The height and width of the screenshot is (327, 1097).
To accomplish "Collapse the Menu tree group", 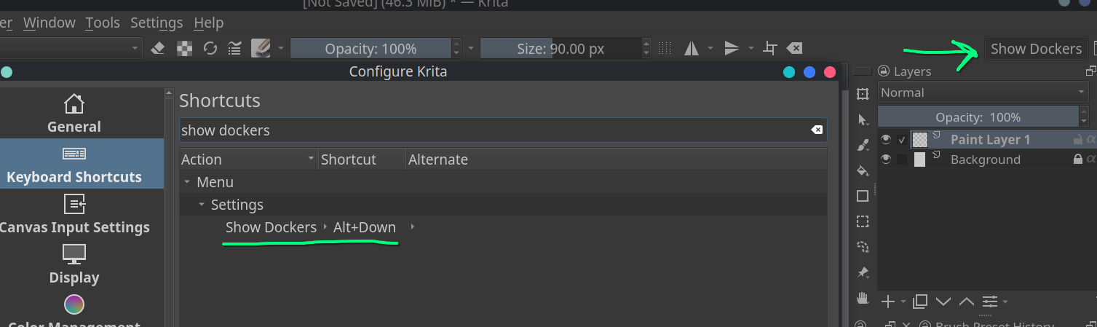I will tap(187, 182).
